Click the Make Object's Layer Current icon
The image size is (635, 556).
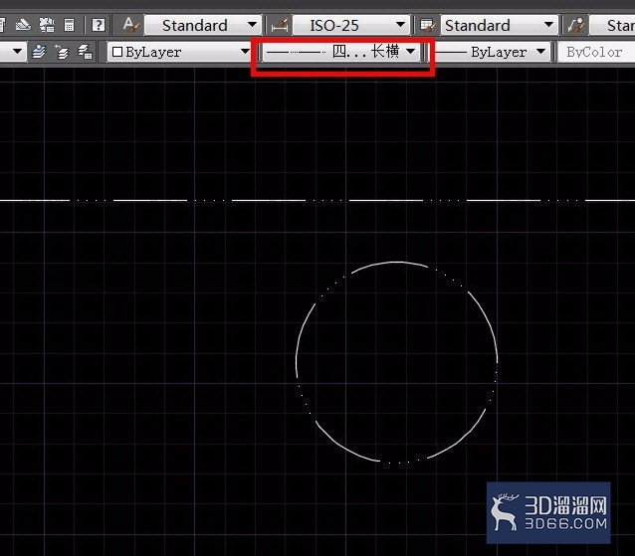pyautogui.click(x=39, y=52)
